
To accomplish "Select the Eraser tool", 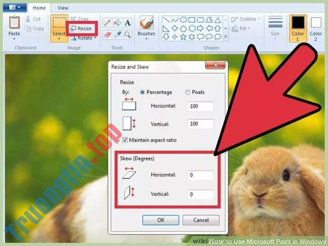I will click(x=107, y=34).
